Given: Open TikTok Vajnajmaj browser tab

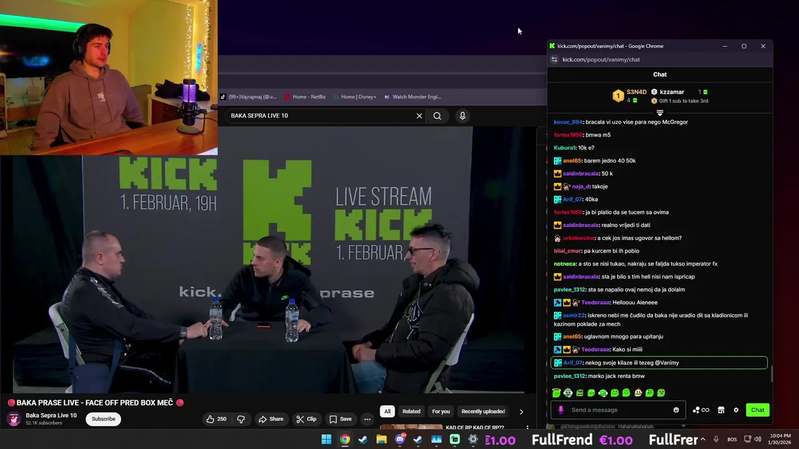Looking at the screenshot, I should (x=248, y=97).
